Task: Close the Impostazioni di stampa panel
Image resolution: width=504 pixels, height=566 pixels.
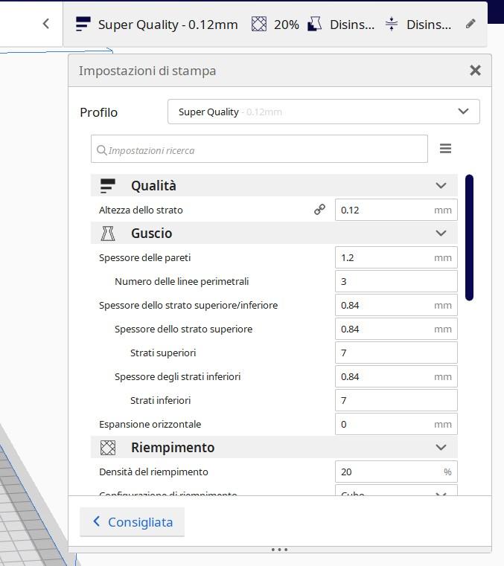Action: [x=475, y=71]
